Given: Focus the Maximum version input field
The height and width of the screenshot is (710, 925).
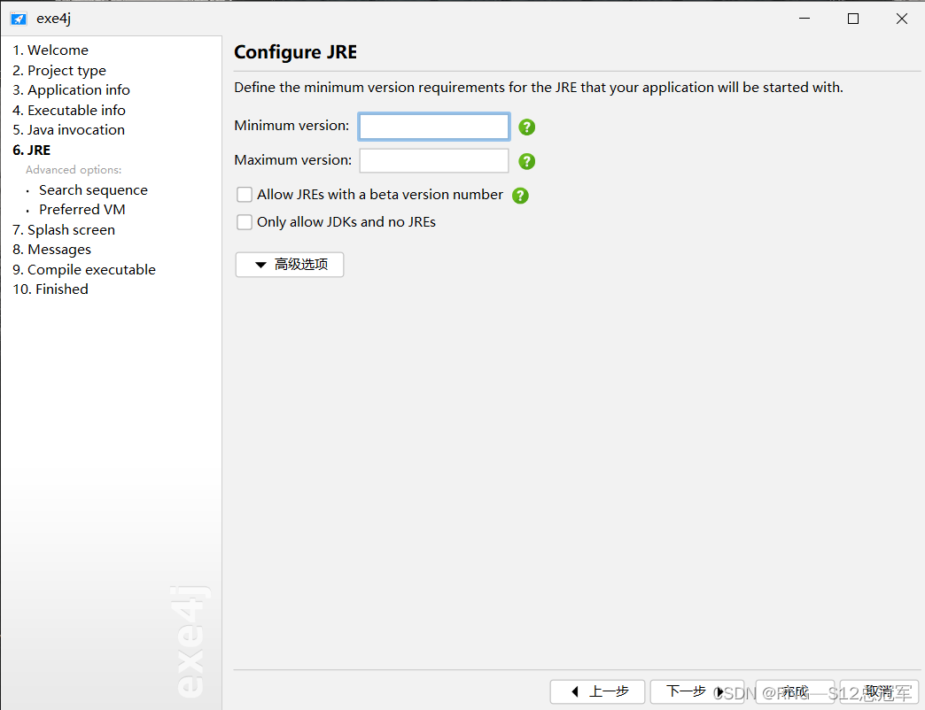Looking at the screenshot, I should 434,161.
